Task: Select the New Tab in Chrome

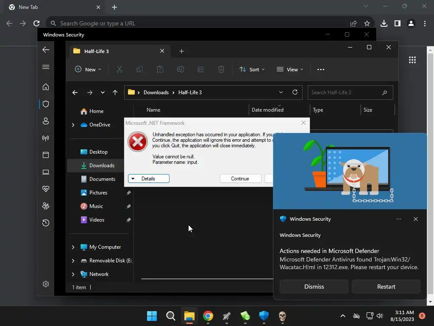Action: [54, 7]
